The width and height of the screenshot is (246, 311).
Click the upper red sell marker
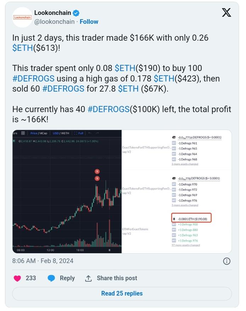coord(97,172)
